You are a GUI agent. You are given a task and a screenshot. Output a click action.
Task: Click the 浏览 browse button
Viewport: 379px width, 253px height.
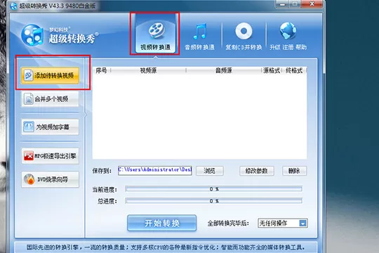pos(209,171)
